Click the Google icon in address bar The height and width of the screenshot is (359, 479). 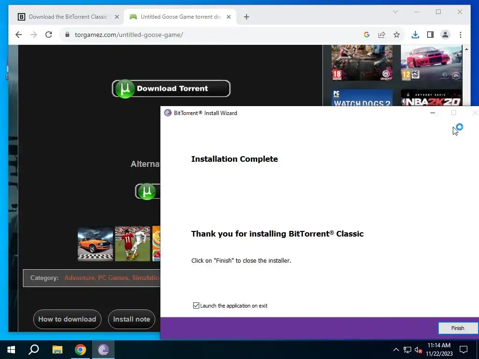[x=367, y=35]
